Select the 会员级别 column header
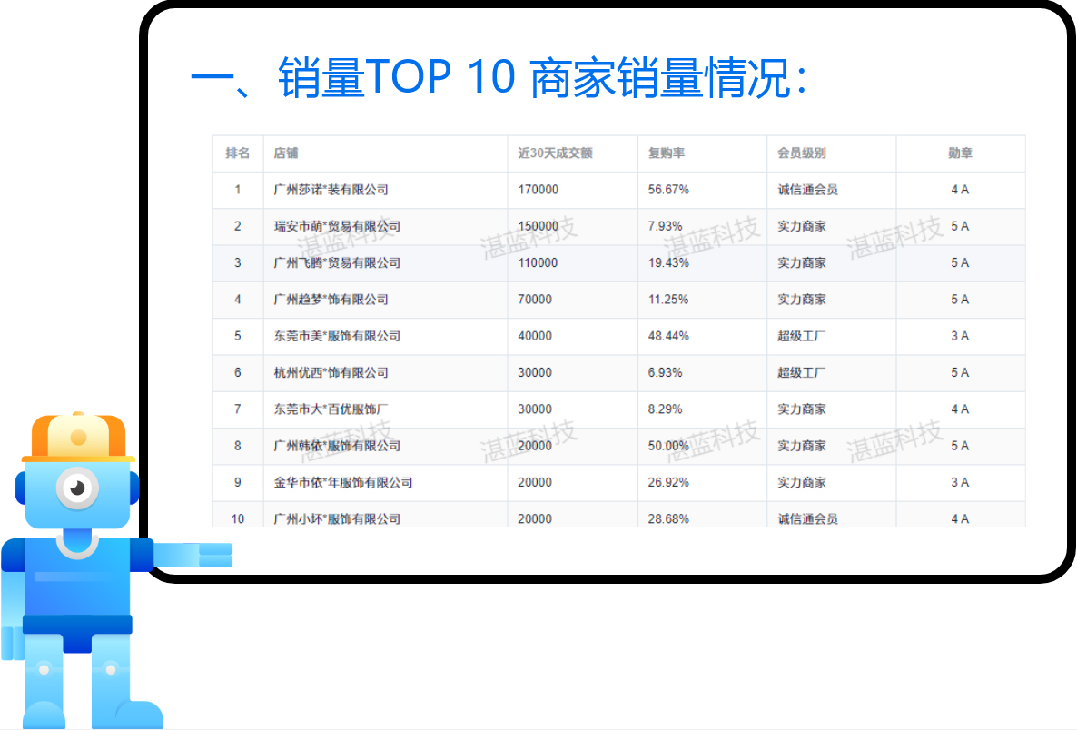1077x730 pixels. [802, 153]
